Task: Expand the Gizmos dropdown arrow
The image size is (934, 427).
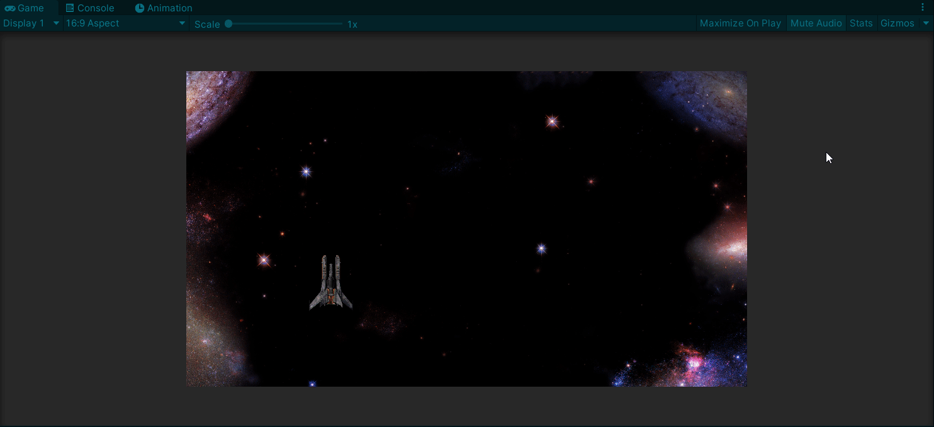Action: [925, 23]
